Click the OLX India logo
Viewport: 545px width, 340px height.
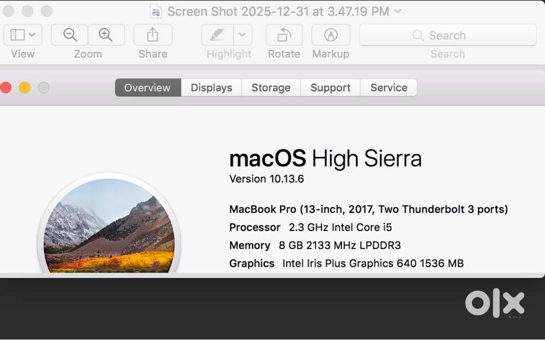point(495,304)
